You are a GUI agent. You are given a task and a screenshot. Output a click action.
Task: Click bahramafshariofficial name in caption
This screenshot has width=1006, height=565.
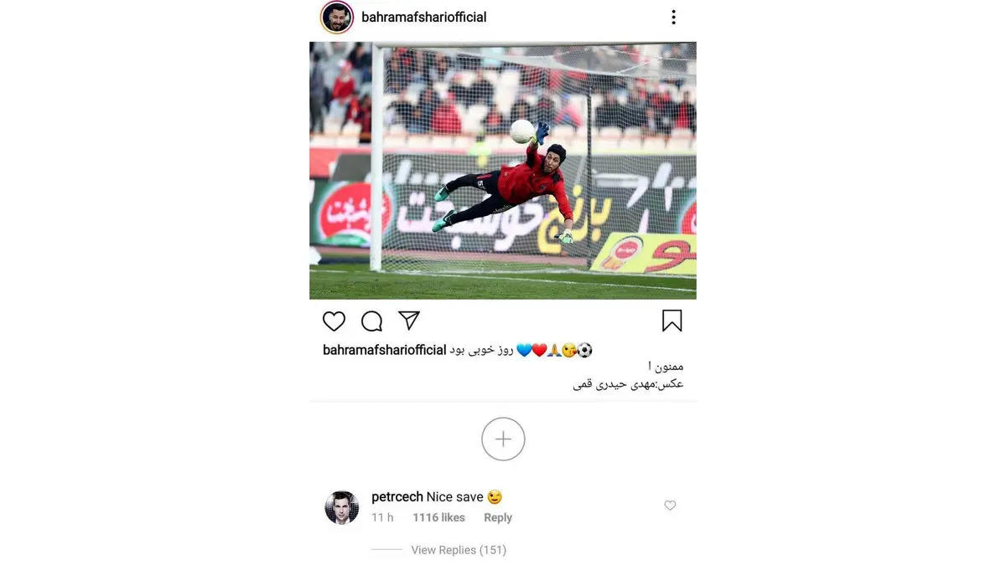384,350
